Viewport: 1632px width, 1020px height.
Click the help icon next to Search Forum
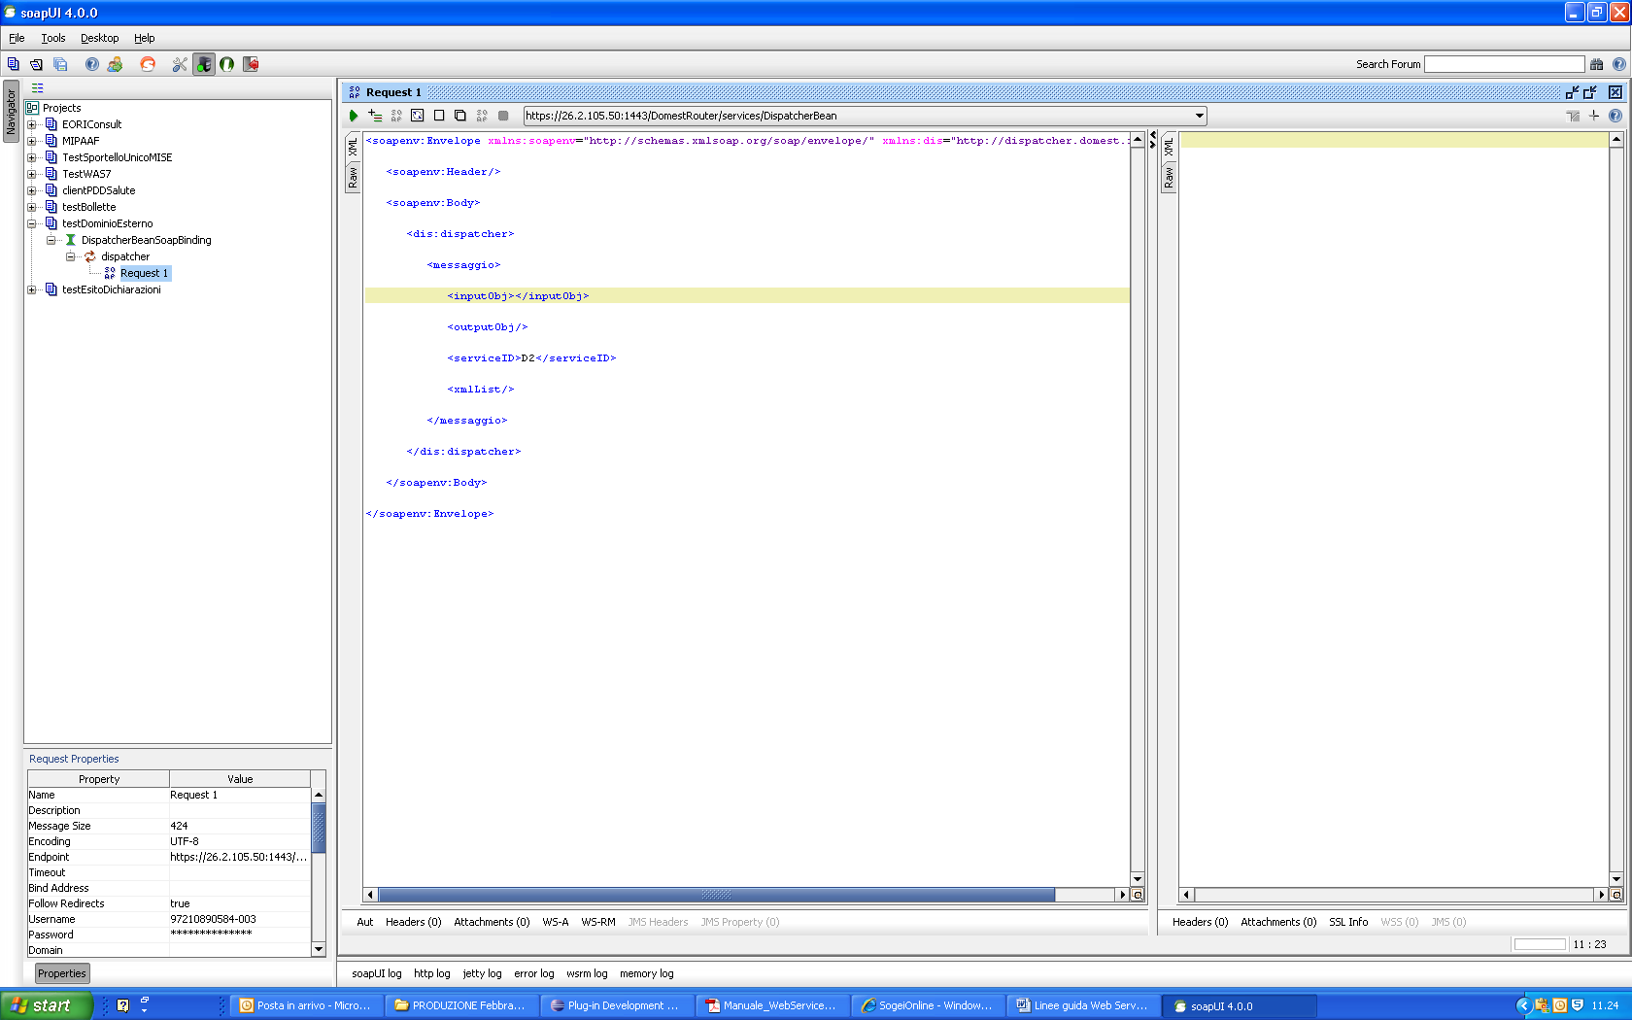coord(1618,64)
